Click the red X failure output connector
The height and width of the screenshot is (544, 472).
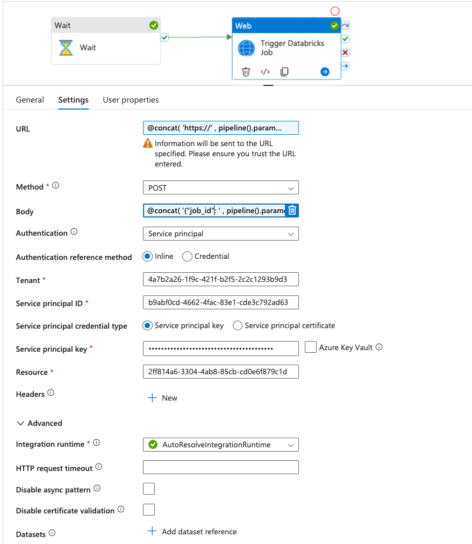click(346, 53)
